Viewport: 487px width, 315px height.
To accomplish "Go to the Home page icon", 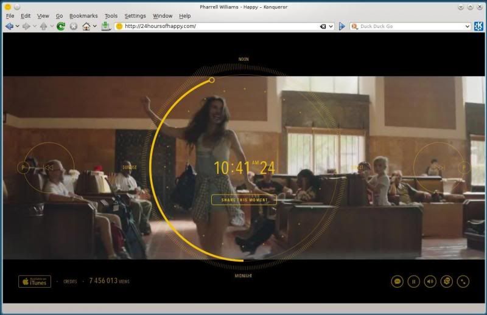I will 86,26.
